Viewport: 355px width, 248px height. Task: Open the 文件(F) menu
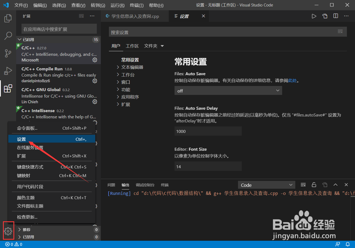pyautogui.click(x=21, y=5)
